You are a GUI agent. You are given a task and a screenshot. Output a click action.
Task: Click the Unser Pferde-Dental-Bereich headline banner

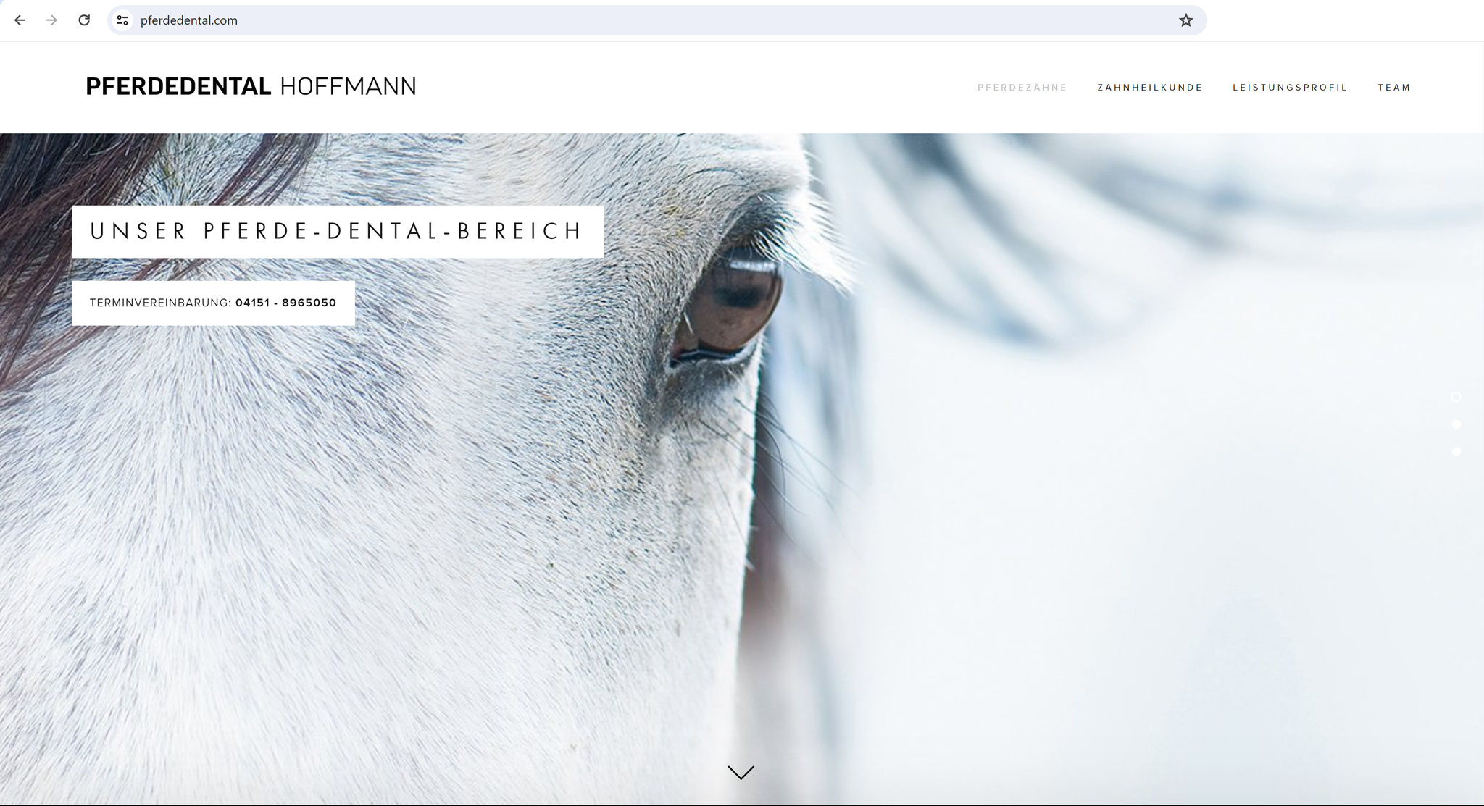coord(338,232)
